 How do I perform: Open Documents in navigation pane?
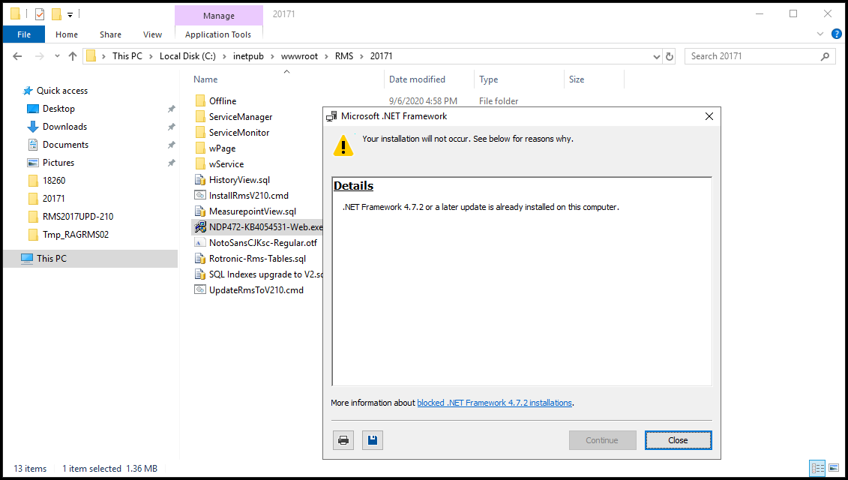tap(65, 145)
